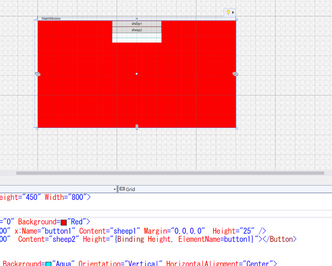
Task: Click the Aqua color swatch in XAML
Action: click(x=49, y=264)
